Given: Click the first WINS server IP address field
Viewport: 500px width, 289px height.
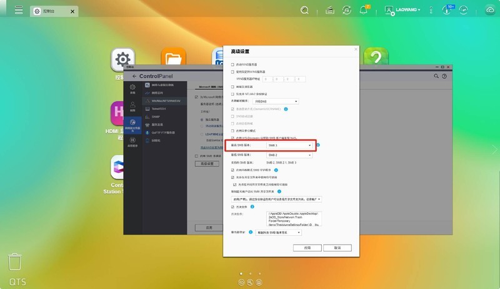Looking at the screenshot, I should 267,79.
